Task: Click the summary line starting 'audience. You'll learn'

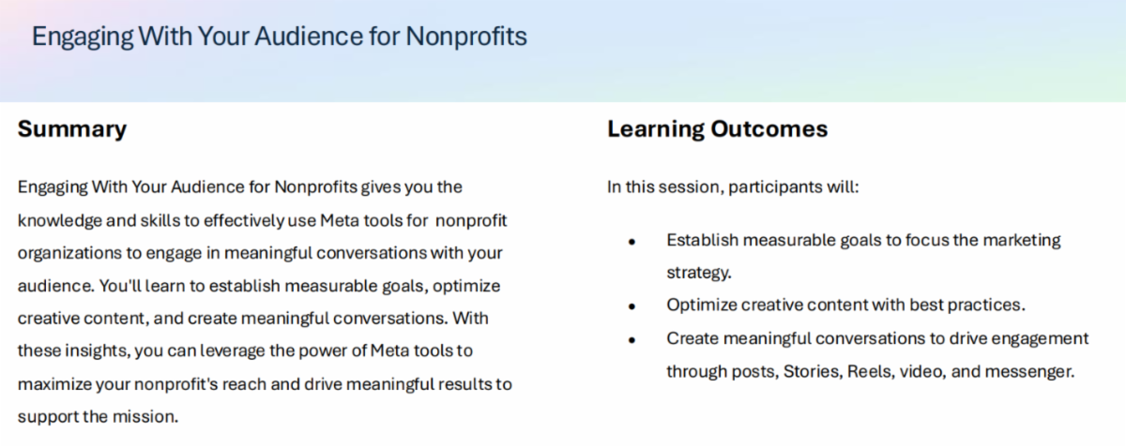Action: [x=258, y=286]
